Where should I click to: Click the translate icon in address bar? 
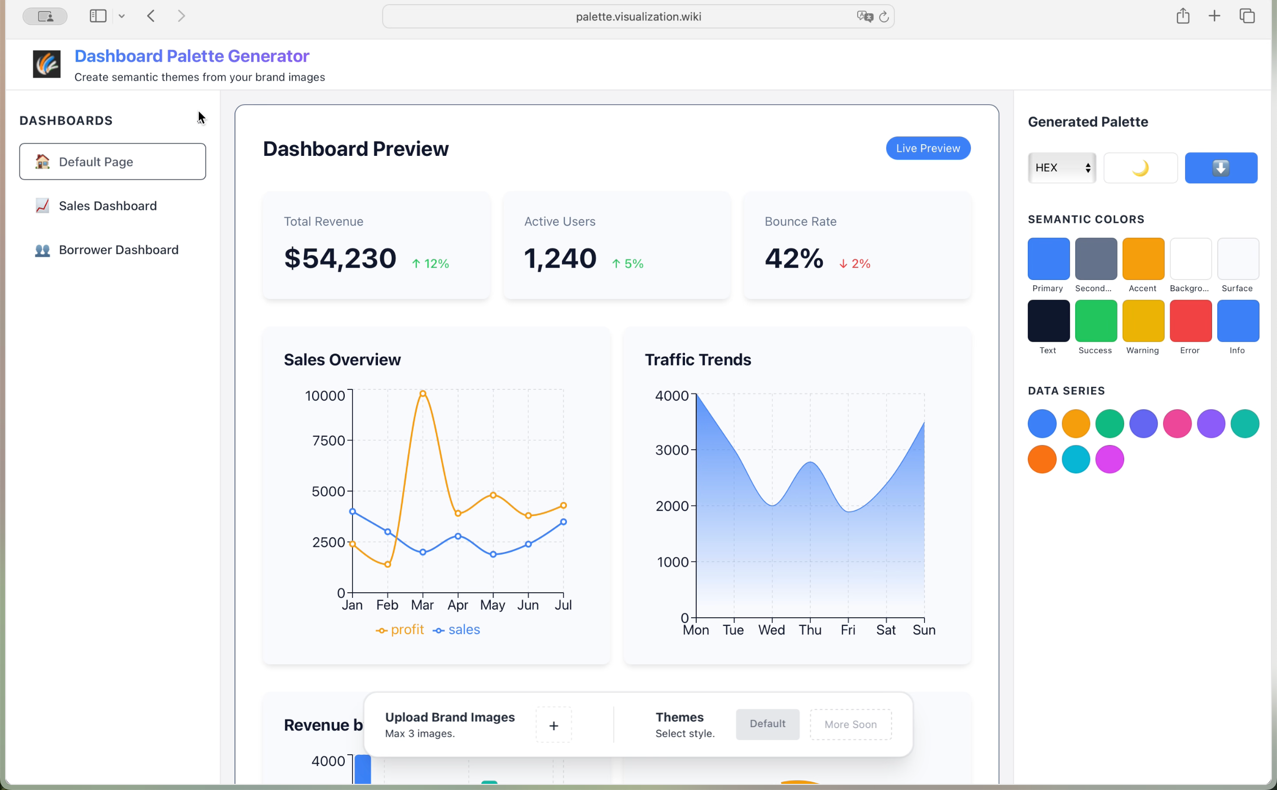point(864,17)
